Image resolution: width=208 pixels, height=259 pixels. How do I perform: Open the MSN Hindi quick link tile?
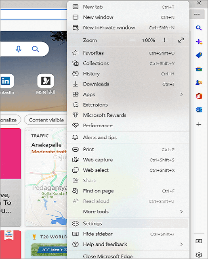click(46, 84)
